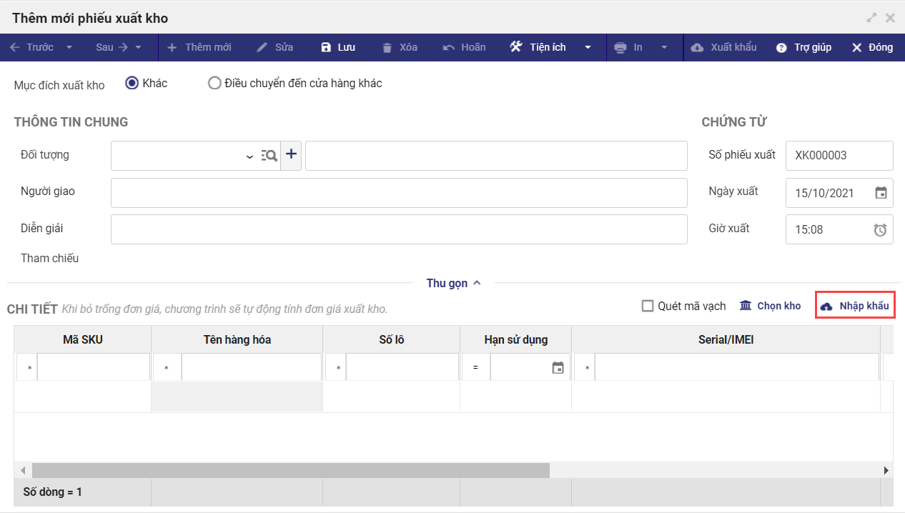Click the horizontal scrollbar thumb
This screenshot has width=905, height=513.
pos(291,470)
